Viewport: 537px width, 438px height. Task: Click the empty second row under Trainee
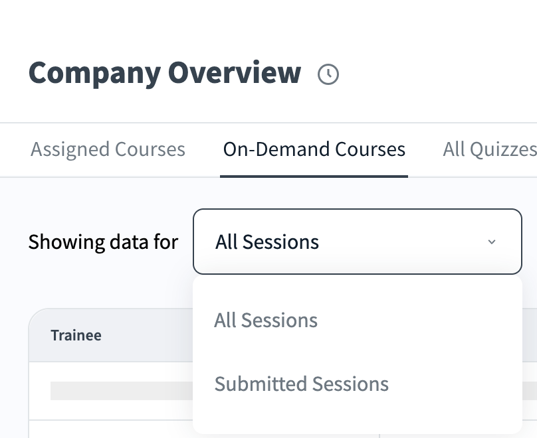pos(110,429)
